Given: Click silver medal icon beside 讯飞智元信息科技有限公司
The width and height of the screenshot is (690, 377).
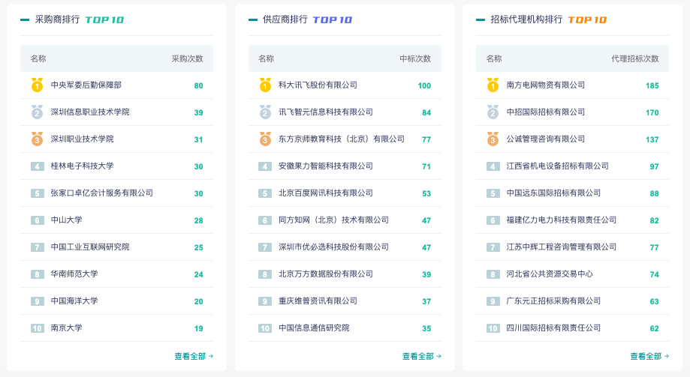Looking at the screenshot, I should (265, 112).
